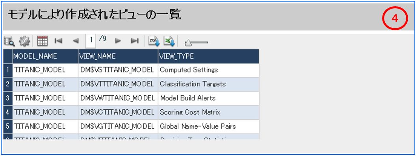Image resolution: width=416 pixels, height=156 pixels.
Task: Click the page number input field
Action: coord(91,41)
